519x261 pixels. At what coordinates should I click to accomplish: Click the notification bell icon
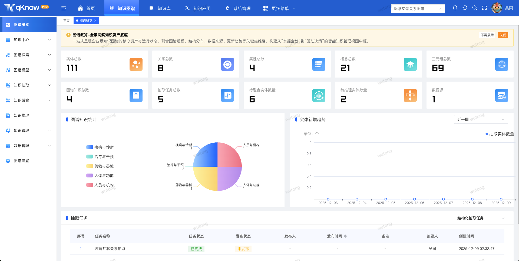click(x=455, y=8)
